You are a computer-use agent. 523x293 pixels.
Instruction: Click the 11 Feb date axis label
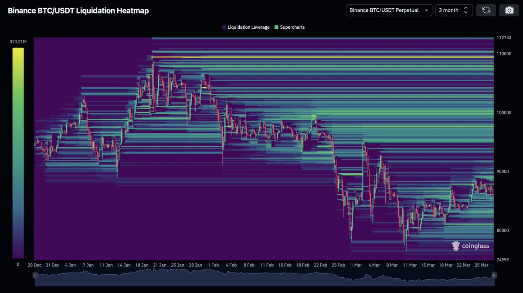pyautogui.click(x=267, y=265)
